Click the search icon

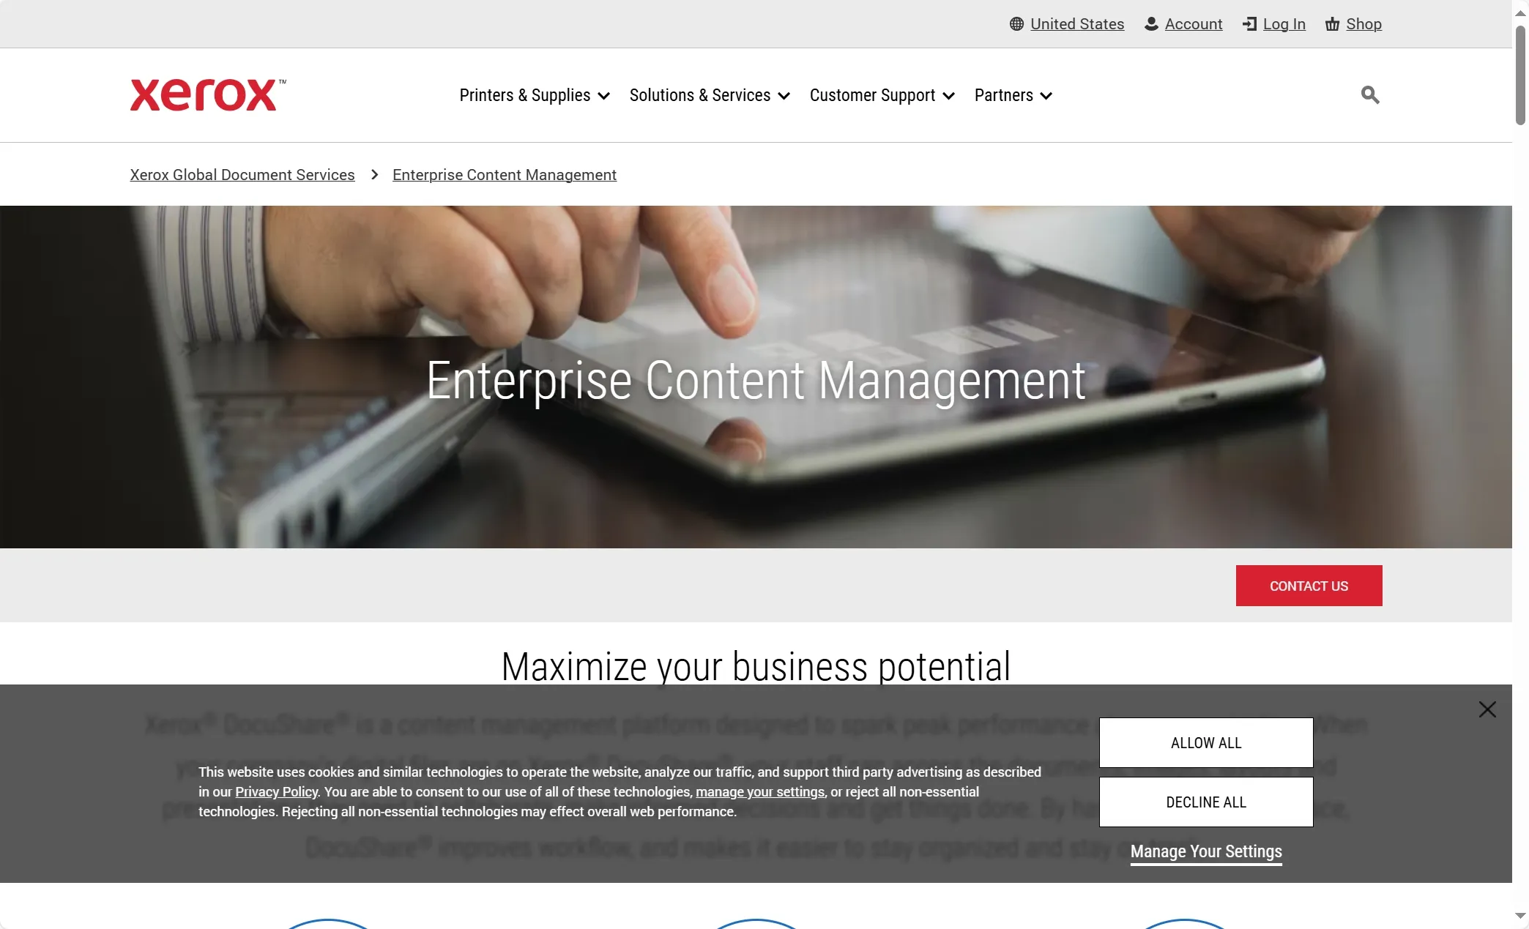[1369, 94]
